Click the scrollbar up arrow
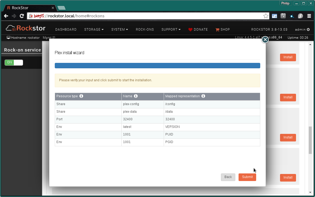Image resolution: width=315 pixels, height=197 pixels. 310,44
